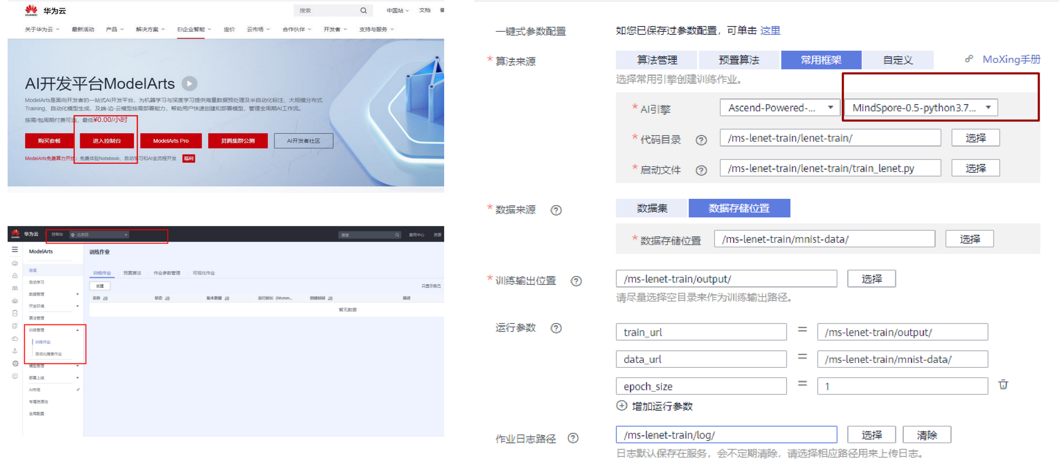Open 专属资源池 in ModelArts sidebar
1059x471 pixels.
[x=38, y=402]
